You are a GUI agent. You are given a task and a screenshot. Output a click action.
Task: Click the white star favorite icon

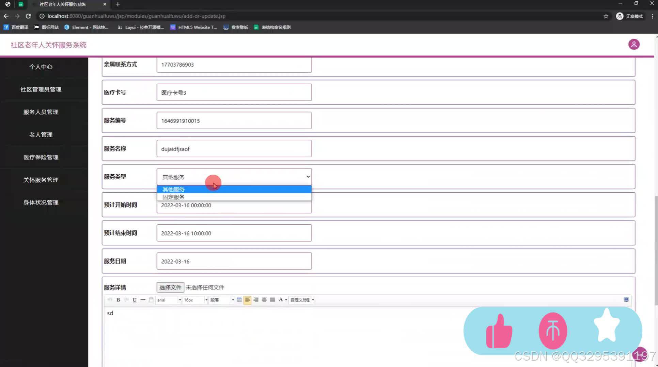point(607,325)
